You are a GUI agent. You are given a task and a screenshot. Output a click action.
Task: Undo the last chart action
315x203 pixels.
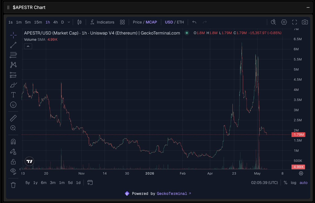click(x=194, y=22)
